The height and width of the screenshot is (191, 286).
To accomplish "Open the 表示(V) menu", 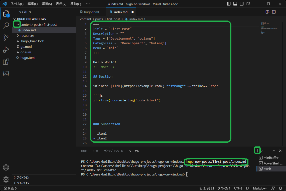I will click(61, 4).
